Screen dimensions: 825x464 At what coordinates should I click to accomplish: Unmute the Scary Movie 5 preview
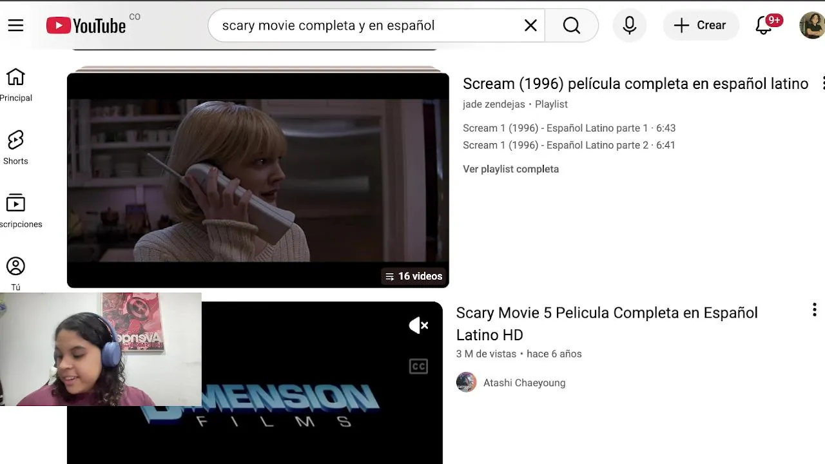[x=418, y=325]
